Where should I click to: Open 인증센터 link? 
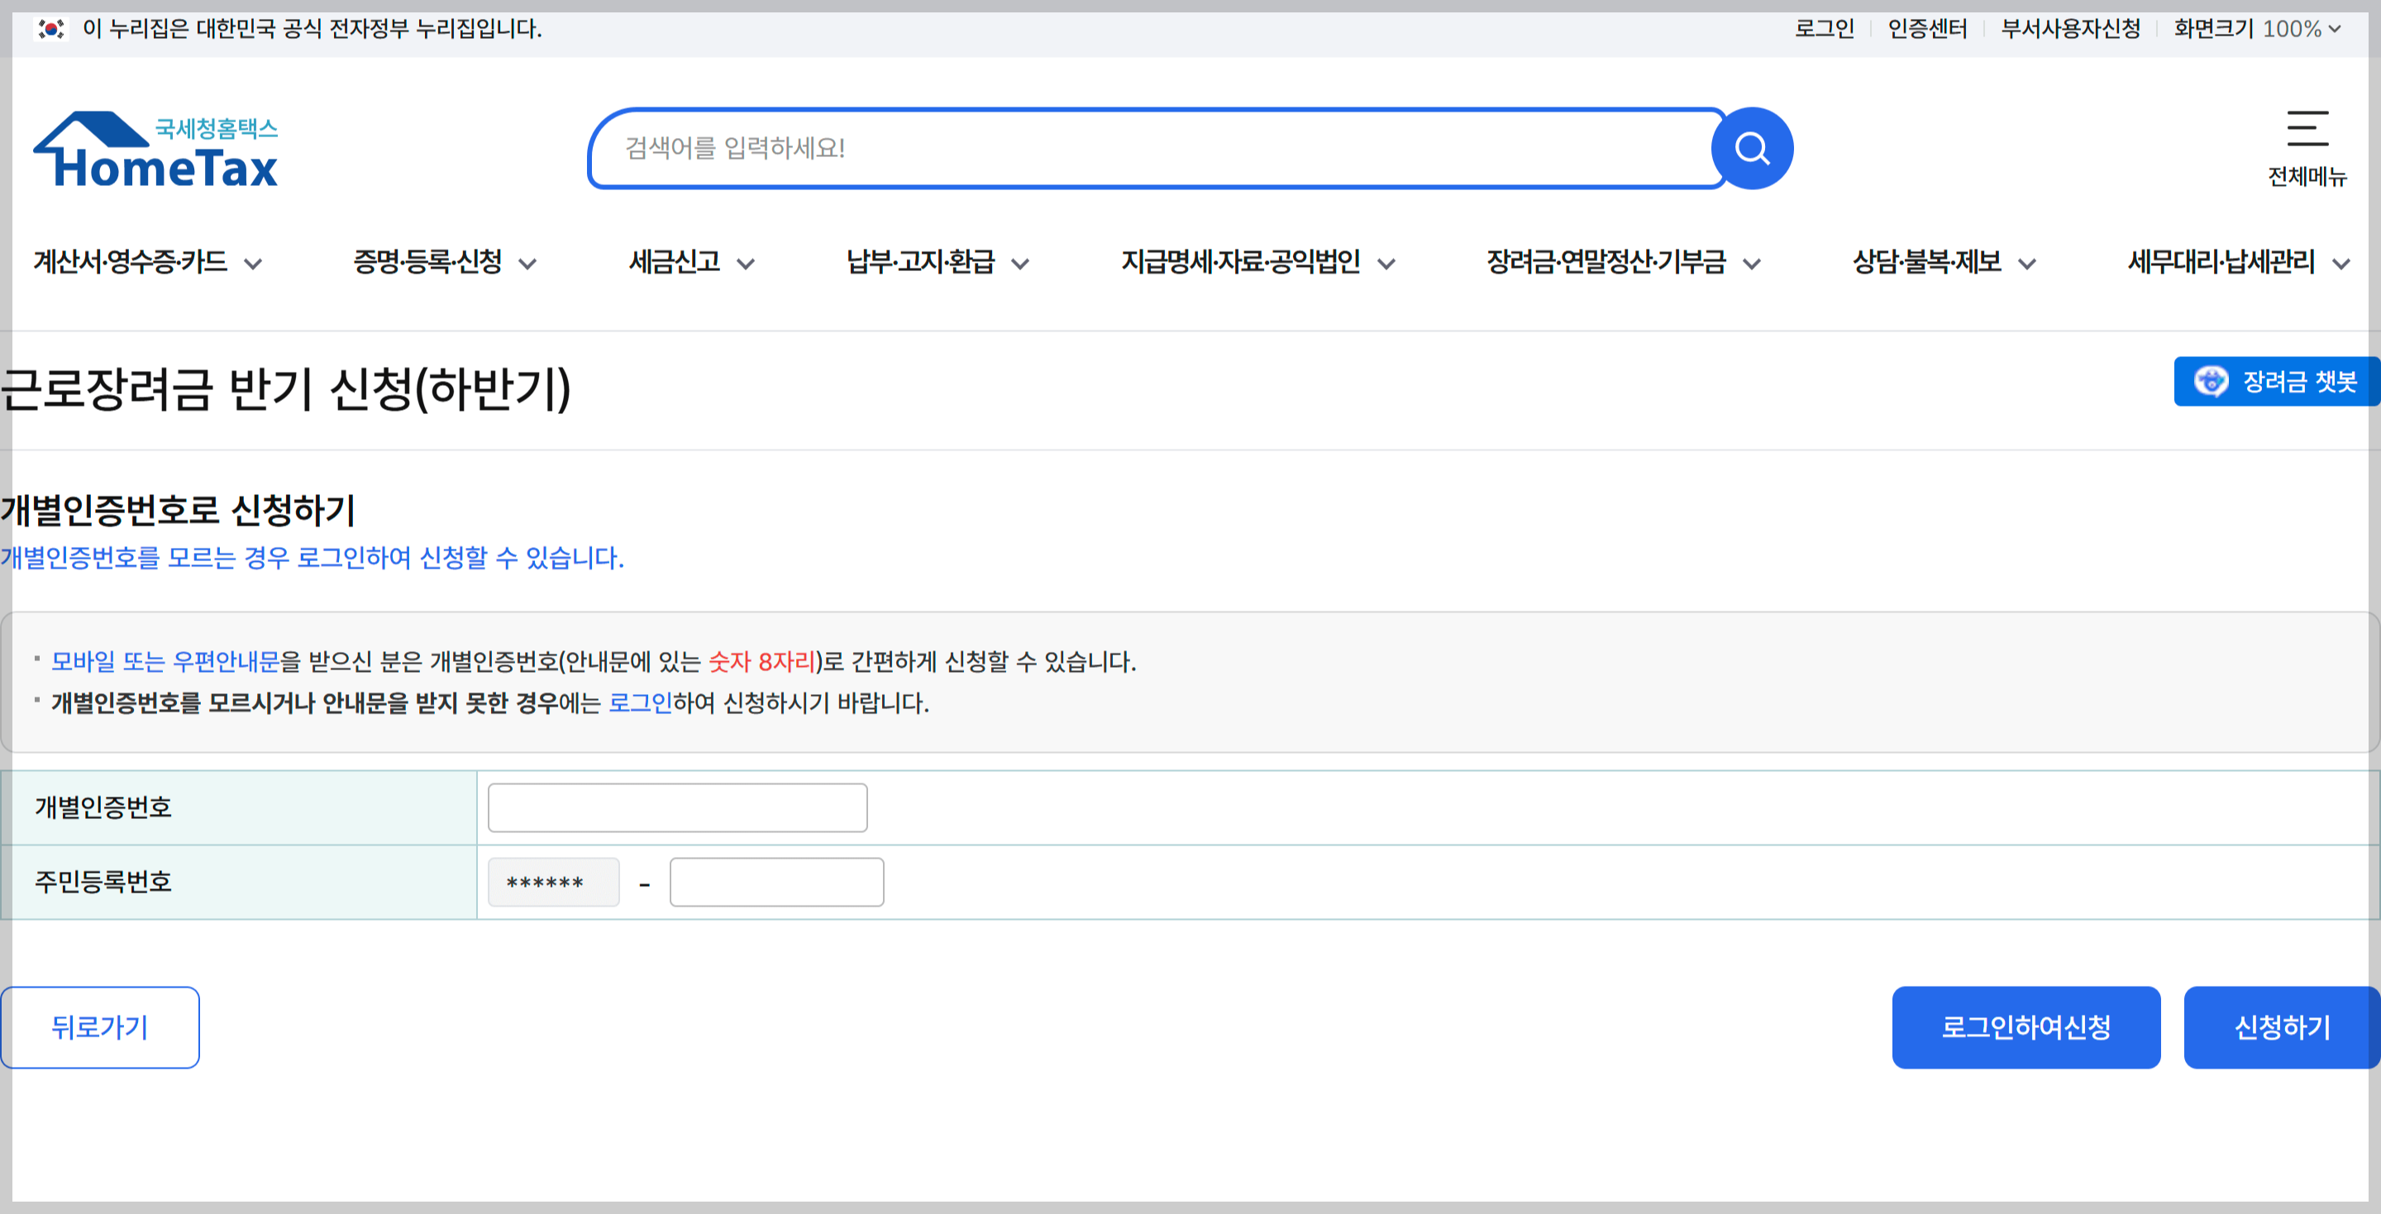(1926, 29)
